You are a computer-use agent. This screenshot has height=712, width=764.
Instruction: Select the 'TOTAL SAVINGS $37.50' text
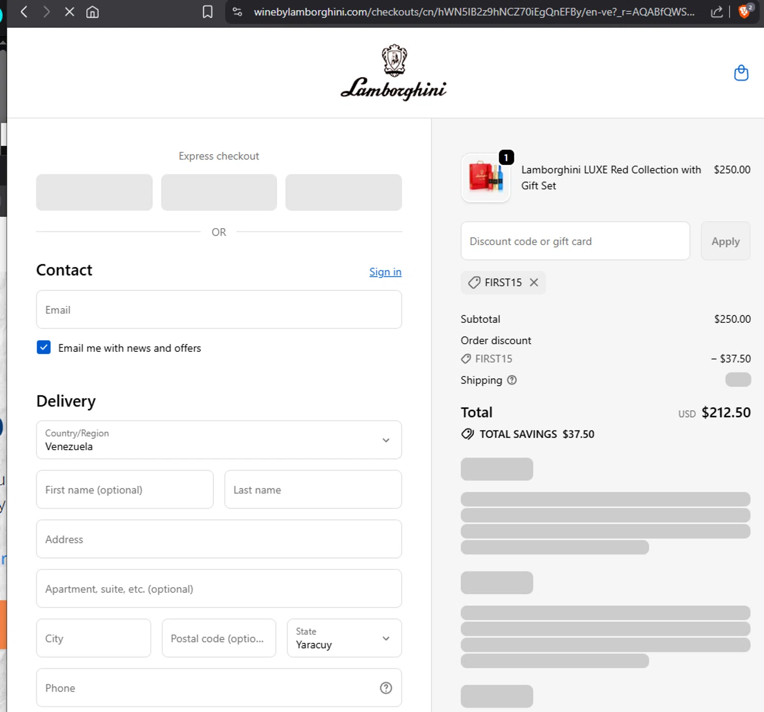tap(537, 434)
